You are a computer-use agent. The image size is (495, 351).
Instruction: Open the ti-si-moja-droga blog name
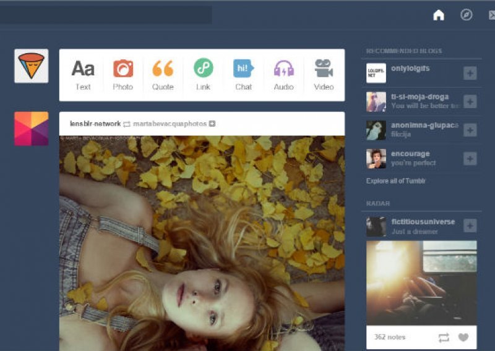tap(420, 96)
